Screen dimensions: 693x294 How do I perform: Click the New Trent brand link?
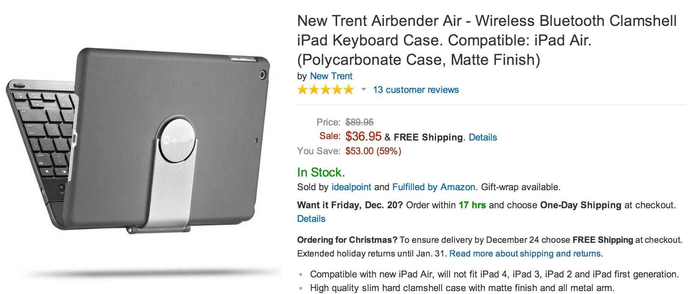tap(331, 76)
